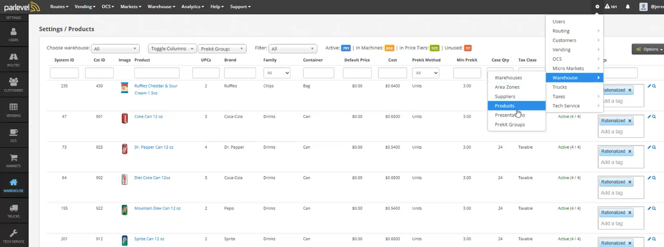Go to Routes in the sidebar

click(x=14, y=60)
